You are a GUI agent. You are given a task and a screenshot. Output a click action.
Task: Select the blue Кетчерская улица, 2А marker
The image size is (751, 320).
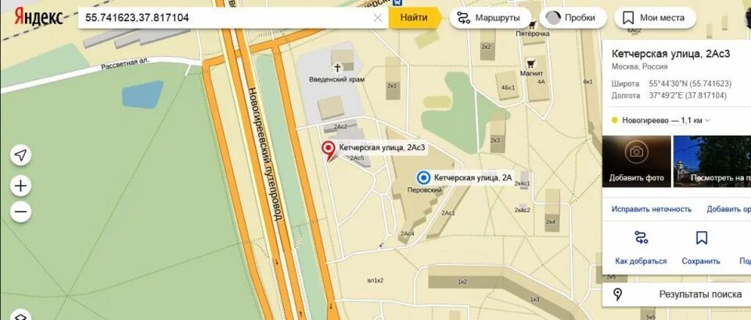tap(423, 178)
